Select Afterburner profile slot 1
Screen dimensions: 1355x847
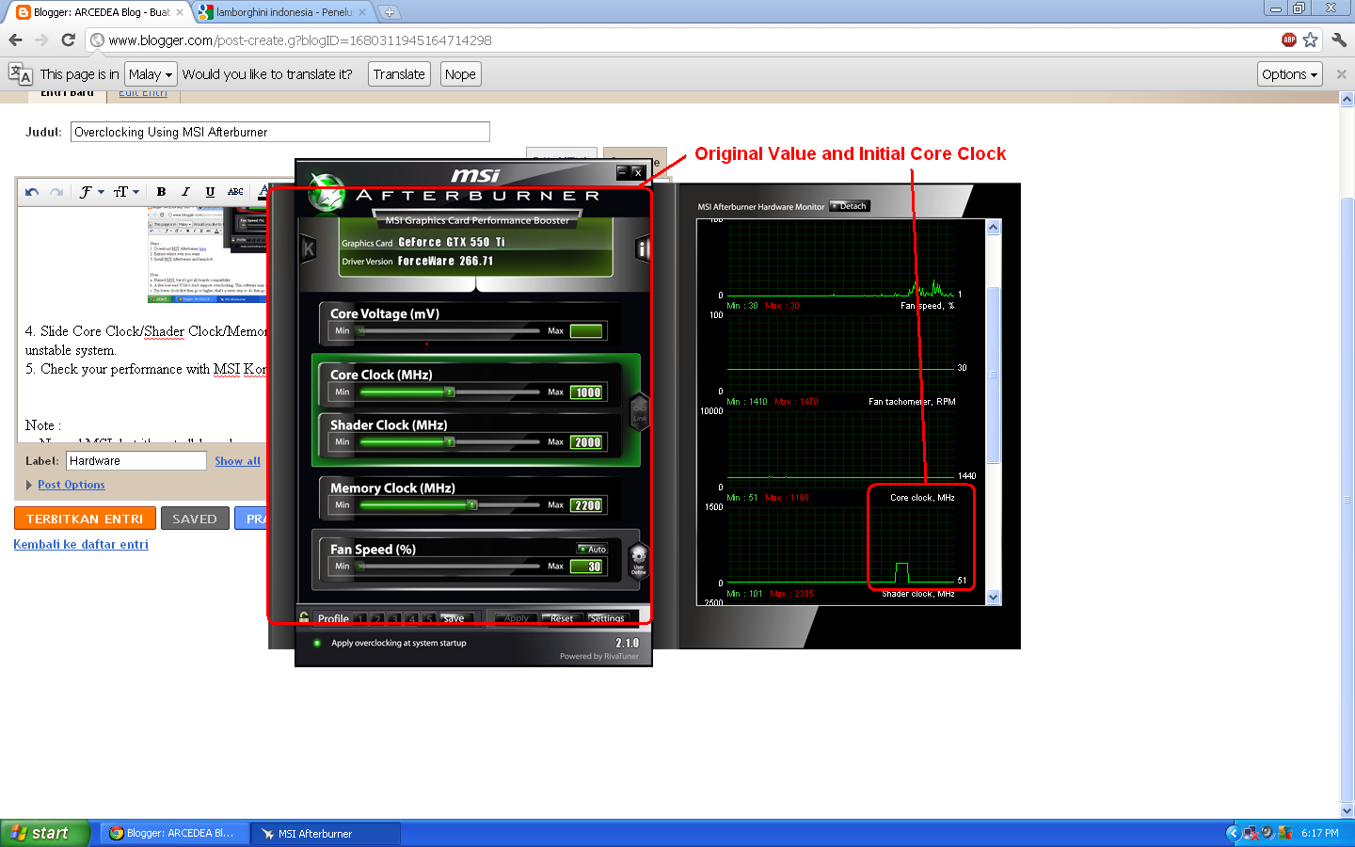coord(360,618)
